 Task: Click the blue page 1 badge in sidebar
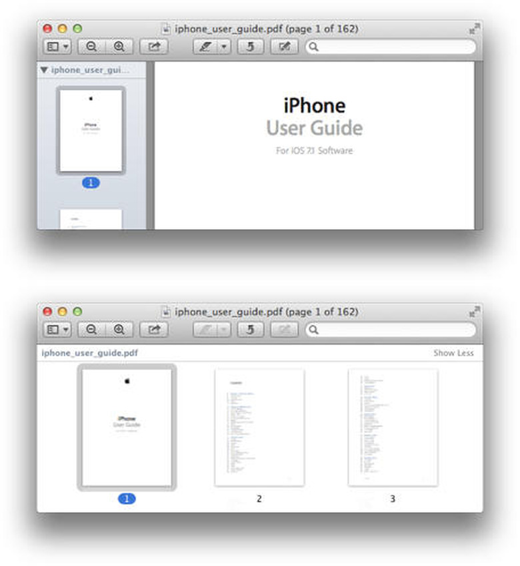(91, 183)
